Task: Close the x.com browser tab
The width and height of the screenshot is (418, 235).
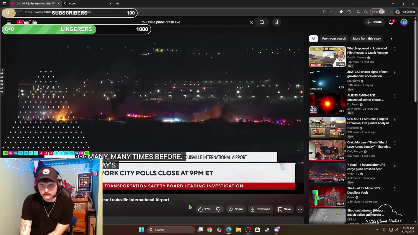Action: coord(110,4)
